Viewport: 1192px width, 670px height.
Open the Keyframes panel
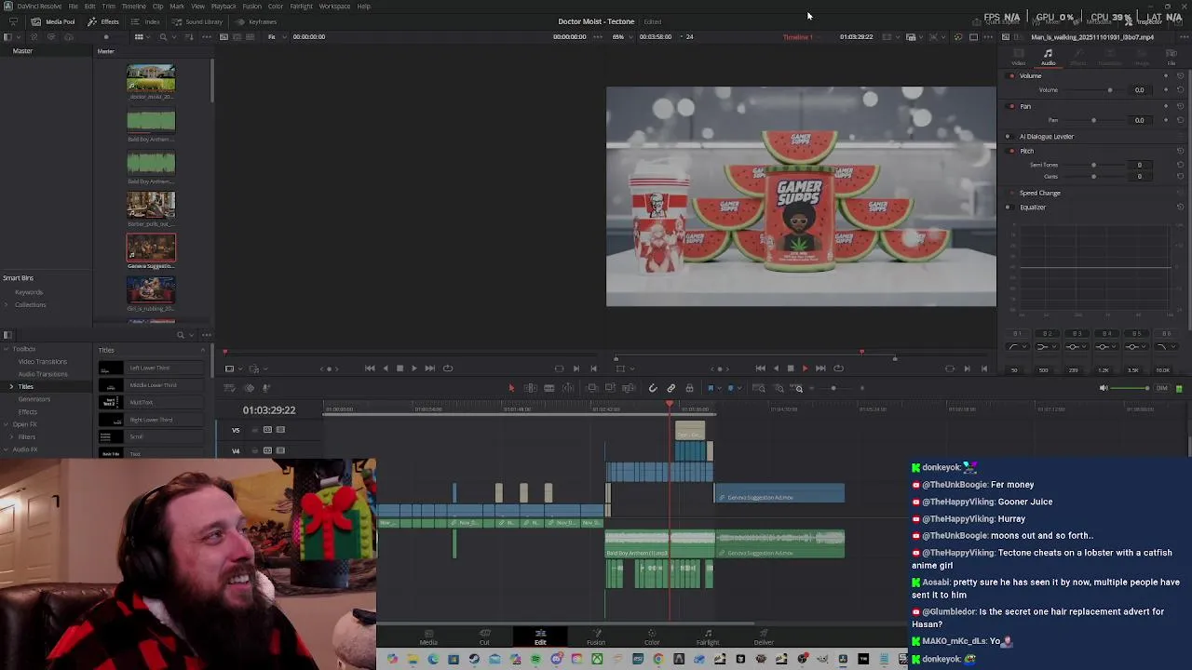pyautogui.click(x=257, y=21)
